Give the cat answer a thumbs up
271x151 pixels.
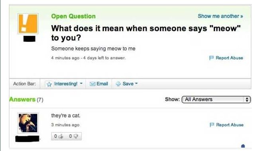point(61,136)
